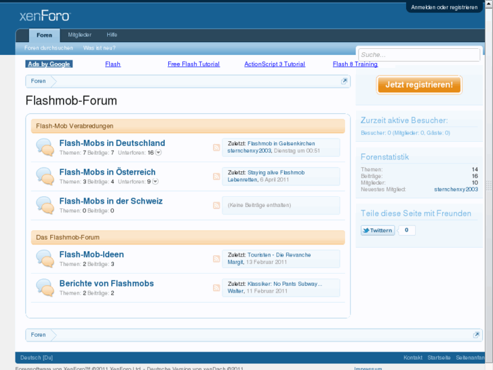Click the Suche search field
Viewport: 493px width, 370px height.
[419, 55]
